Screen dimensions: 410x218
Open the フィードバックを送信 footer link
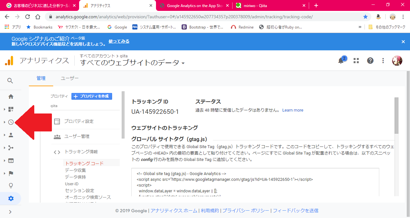tap(295, 211)
